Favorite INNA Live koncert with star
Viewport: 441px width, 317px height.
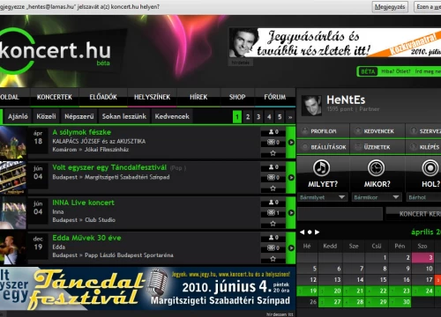point(273,224)
